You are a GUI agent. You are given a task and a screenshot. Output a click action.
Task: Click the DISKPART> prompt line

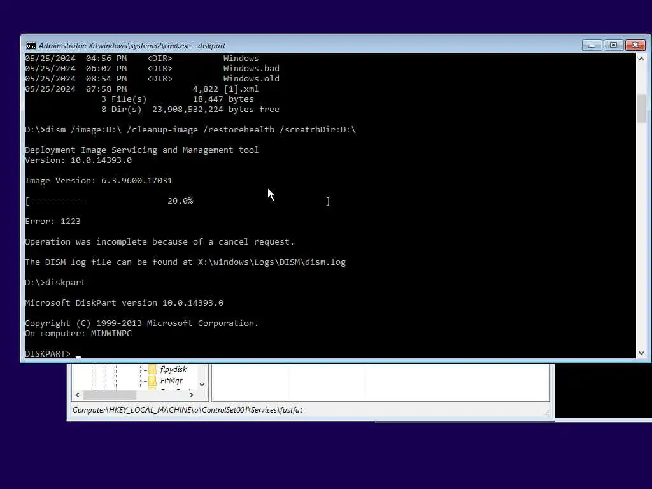tap(48, 354)
